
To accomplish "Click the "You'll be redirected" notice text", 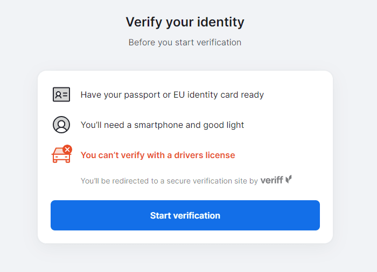I will [169, 181].
